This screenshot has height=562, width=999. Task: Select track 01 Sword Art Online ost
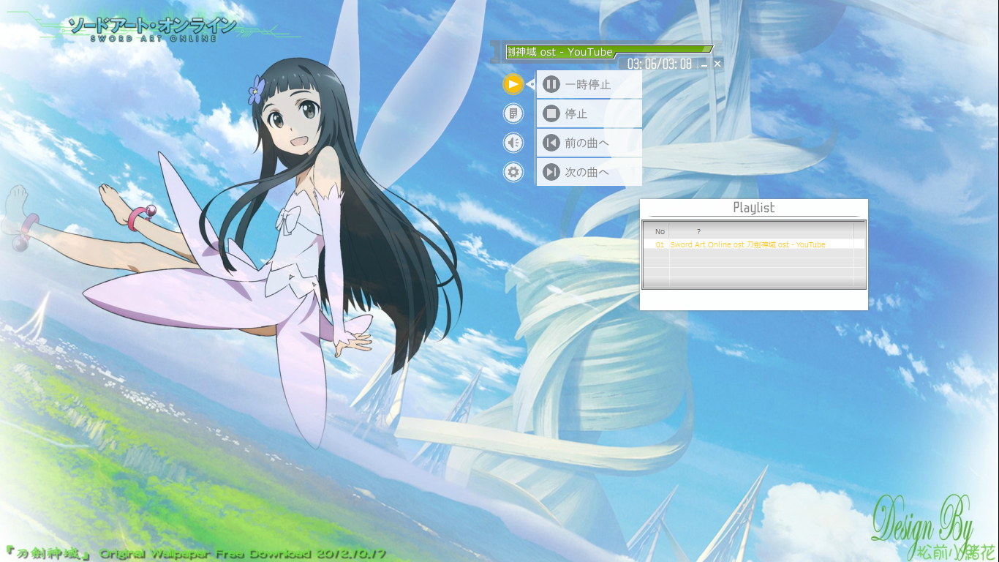tap(747, 244)
